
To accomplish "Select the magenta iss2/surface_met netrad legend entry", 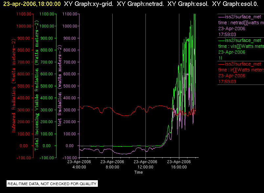I will [x=241, y=26].
